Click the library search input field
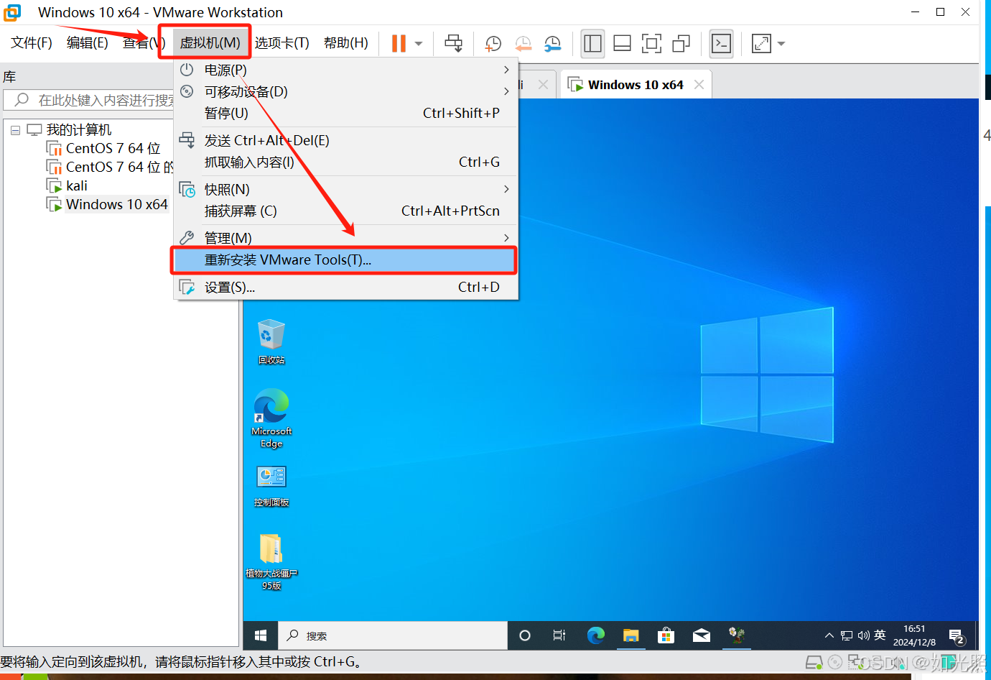The width and height of the screenshot is (991, 680). click(90, 100)
